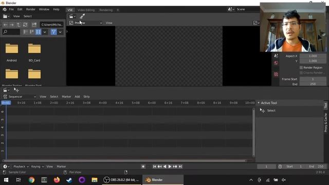Jump to end frame playback button
The image size is (329, 185).
[180, 166]
